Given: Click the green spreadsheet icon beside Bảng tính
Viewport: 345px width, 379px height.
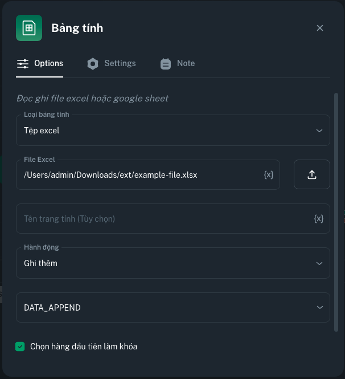Looking at the screenshot, I should pos(29,28).
